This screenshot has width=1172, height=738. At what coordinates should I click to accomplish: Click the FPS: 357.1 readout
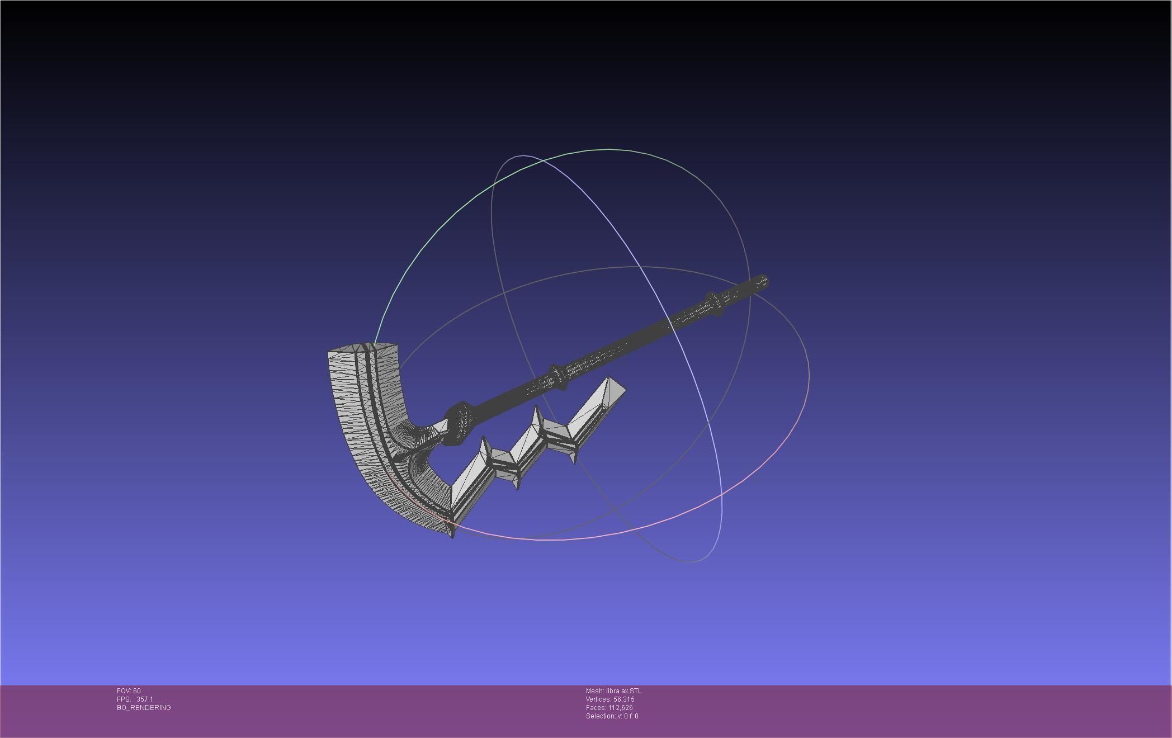pyautogui.click(x=135, y=699)
